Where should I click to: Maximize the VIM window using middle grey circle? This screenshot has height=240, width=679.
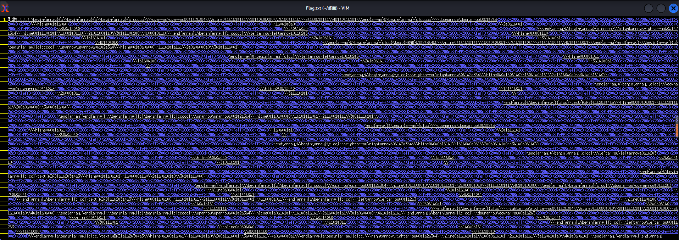(661, 8)
